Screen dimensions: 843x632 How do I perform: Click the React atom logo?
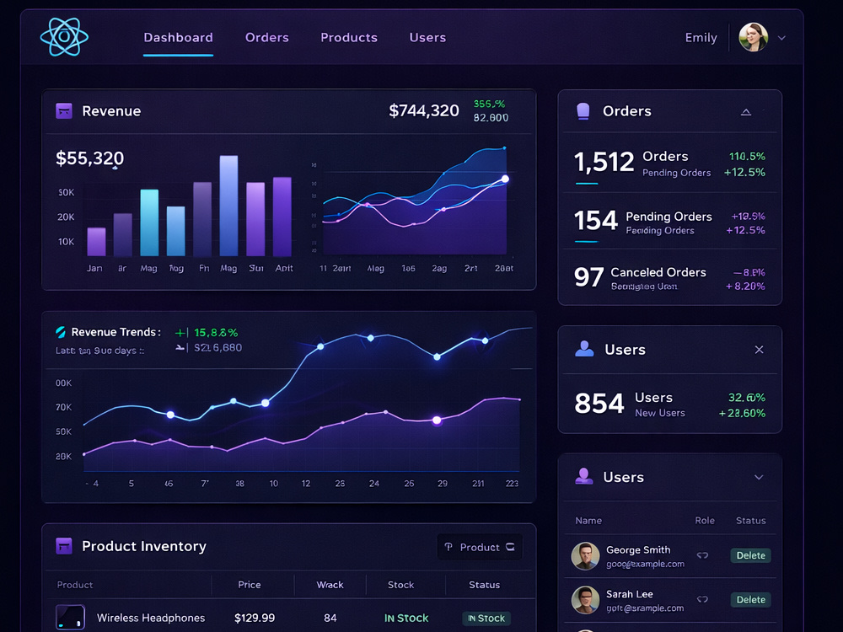65,37
